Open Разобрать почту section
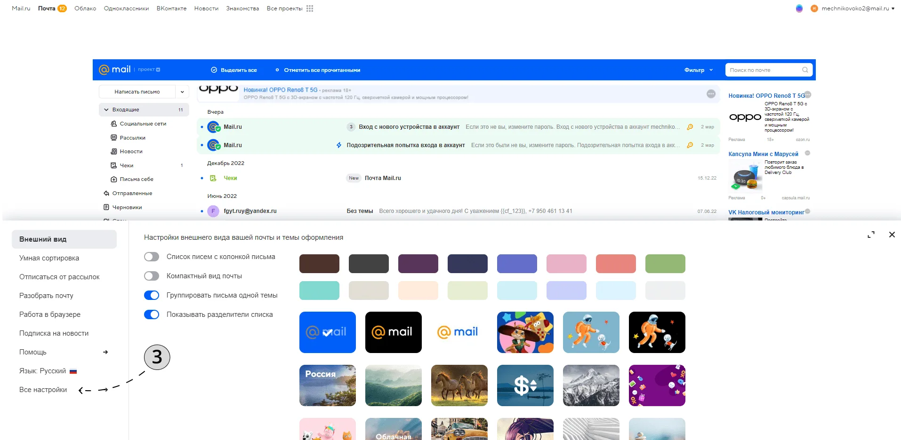This screenshot has width=901, height=440. (46, 296)
